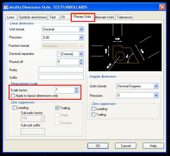Confirm changes with the OK button
Viewport: 170px width, 156px height.
pos(98,146)
